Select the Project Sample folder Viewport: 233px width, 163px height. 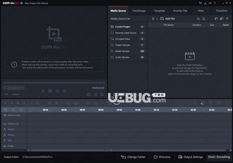128,45
